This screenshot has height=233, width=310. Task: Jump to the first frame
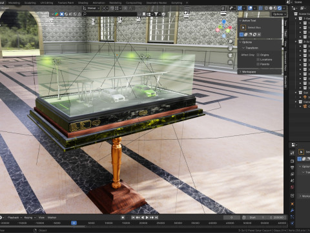pos(133,217)
